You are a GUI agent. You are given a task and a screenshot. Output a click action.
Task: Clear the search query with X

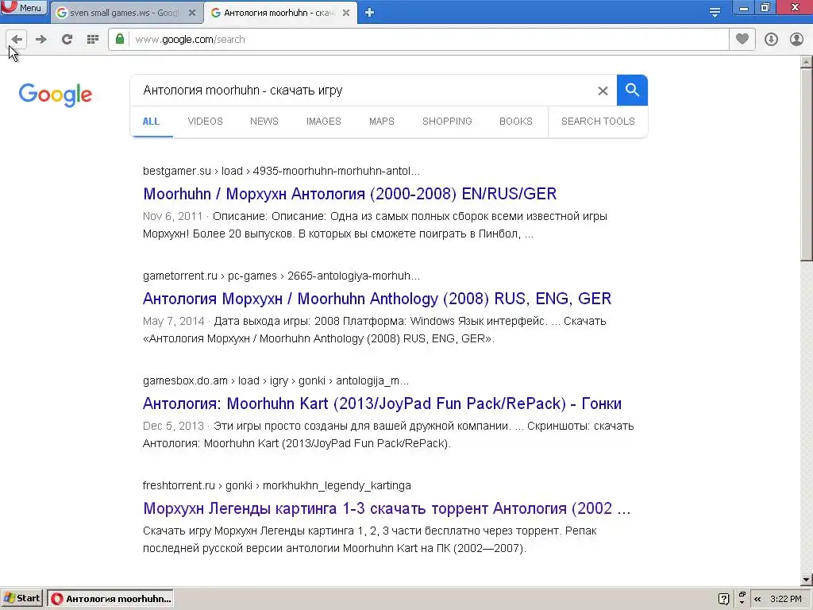click(x=603, y=91)
